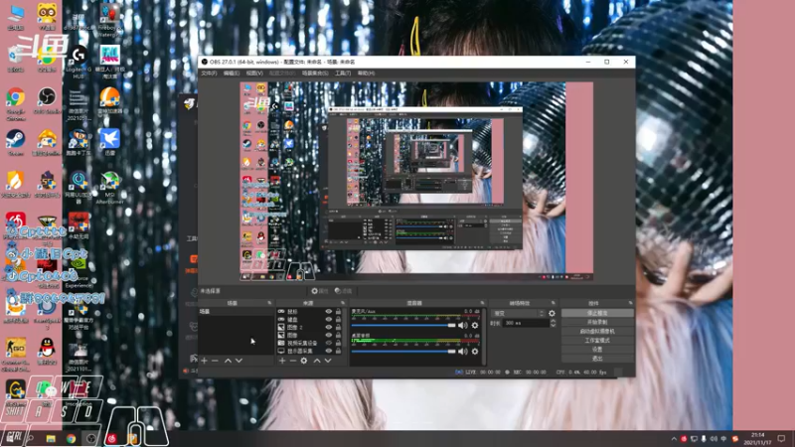Click the 设置 settings button
This screenshot has height=447, width=795.
click(597, 350)
